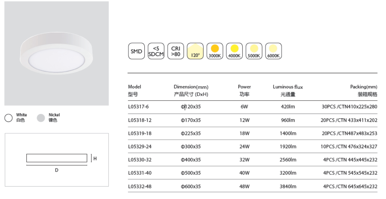386x199 pixels.
Task: Click the D diameter label in diagram
Action: coord(57,170)
